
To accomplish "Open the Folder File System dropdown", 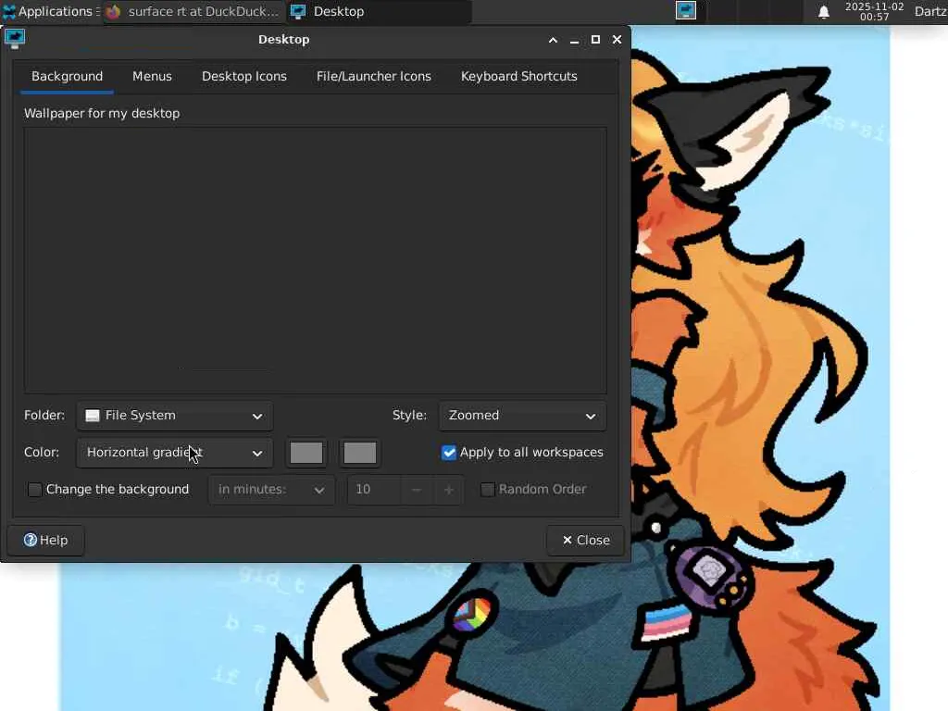I will (174, 416).
